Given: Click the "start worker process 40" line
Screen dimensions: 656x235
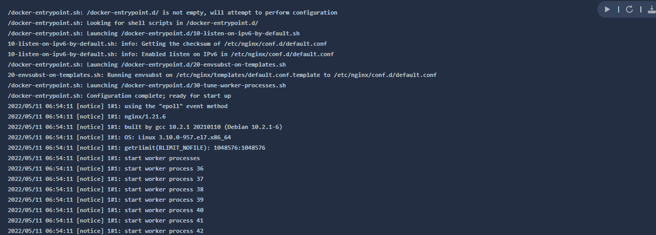Looking at the screenshot, I should point(106,210).
